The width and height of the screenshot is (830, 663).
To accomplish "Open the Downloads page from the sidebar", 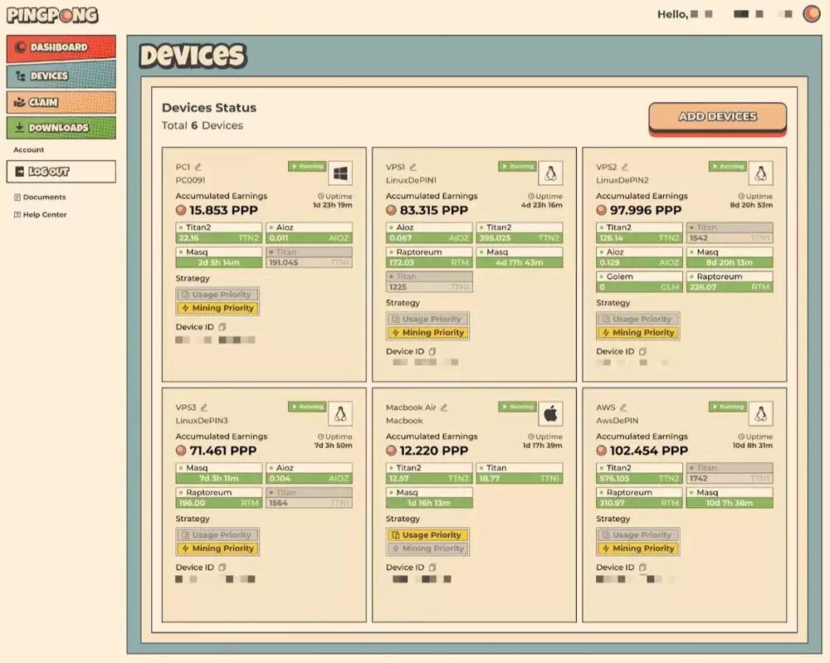I will coord(61,128).
